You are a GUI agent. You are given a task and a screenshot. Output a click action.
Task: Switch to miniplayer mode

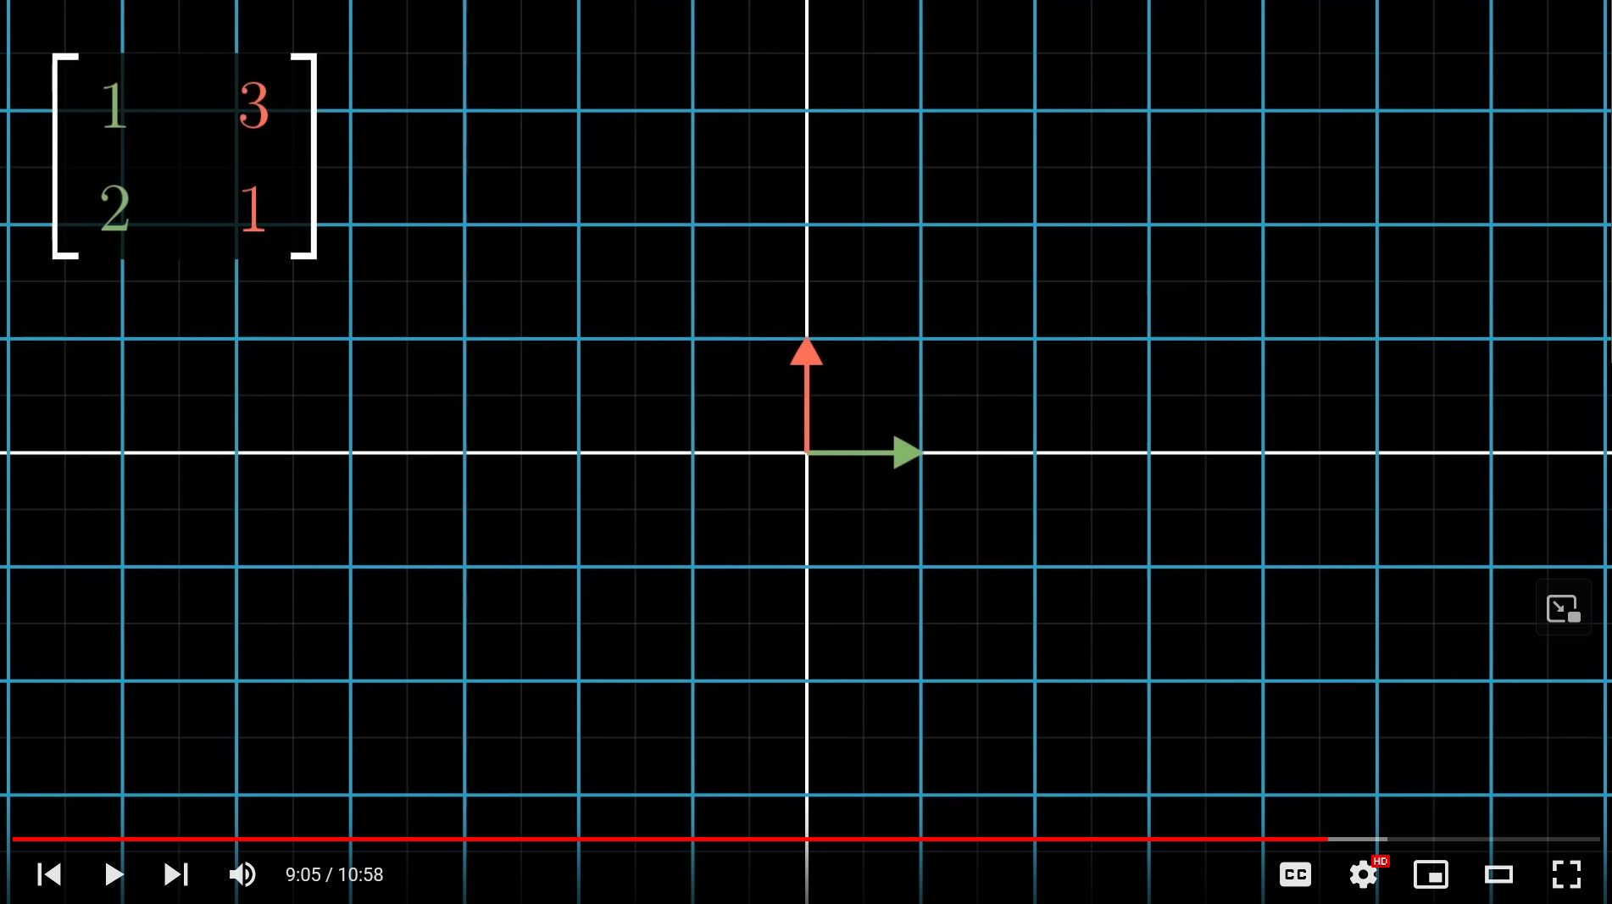[x=1431, y=874]
